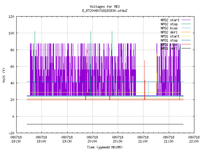200x150 pixels.
Task: Click the red spike just after 21:00
Action: click(145, 80)
